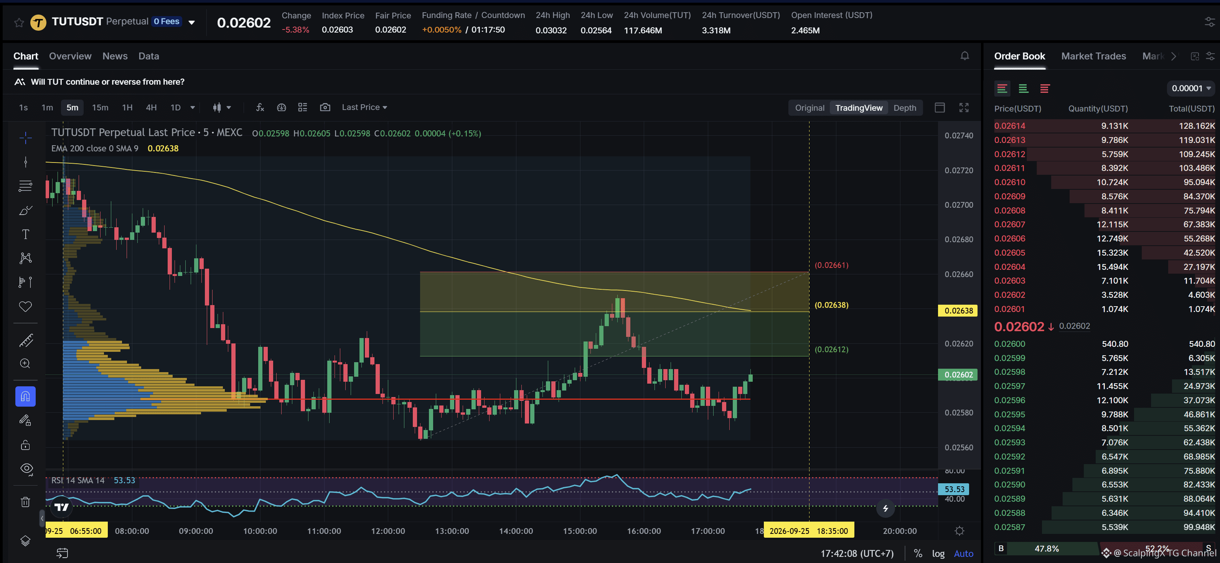Click the trash remove drawings icon
This screenshot has height=563, width=1220.
tap(26, 502)
